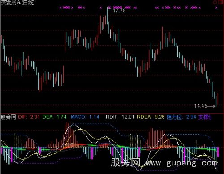Click the diamond icon at chart top-right
Image resolution: width=224 pixels, height=174 pixels.
point(215,2)
